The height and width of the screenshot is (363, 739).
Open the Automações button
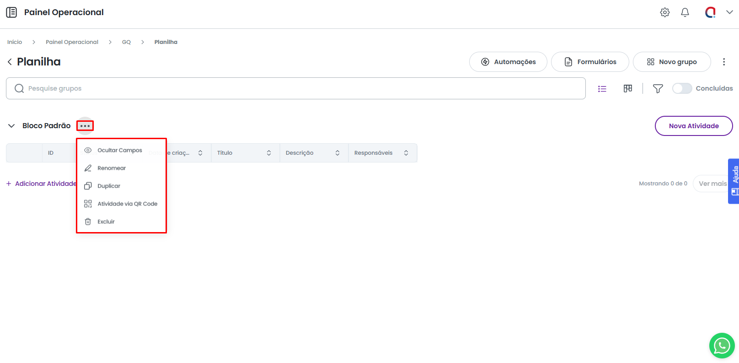click(x=508, y=62)
